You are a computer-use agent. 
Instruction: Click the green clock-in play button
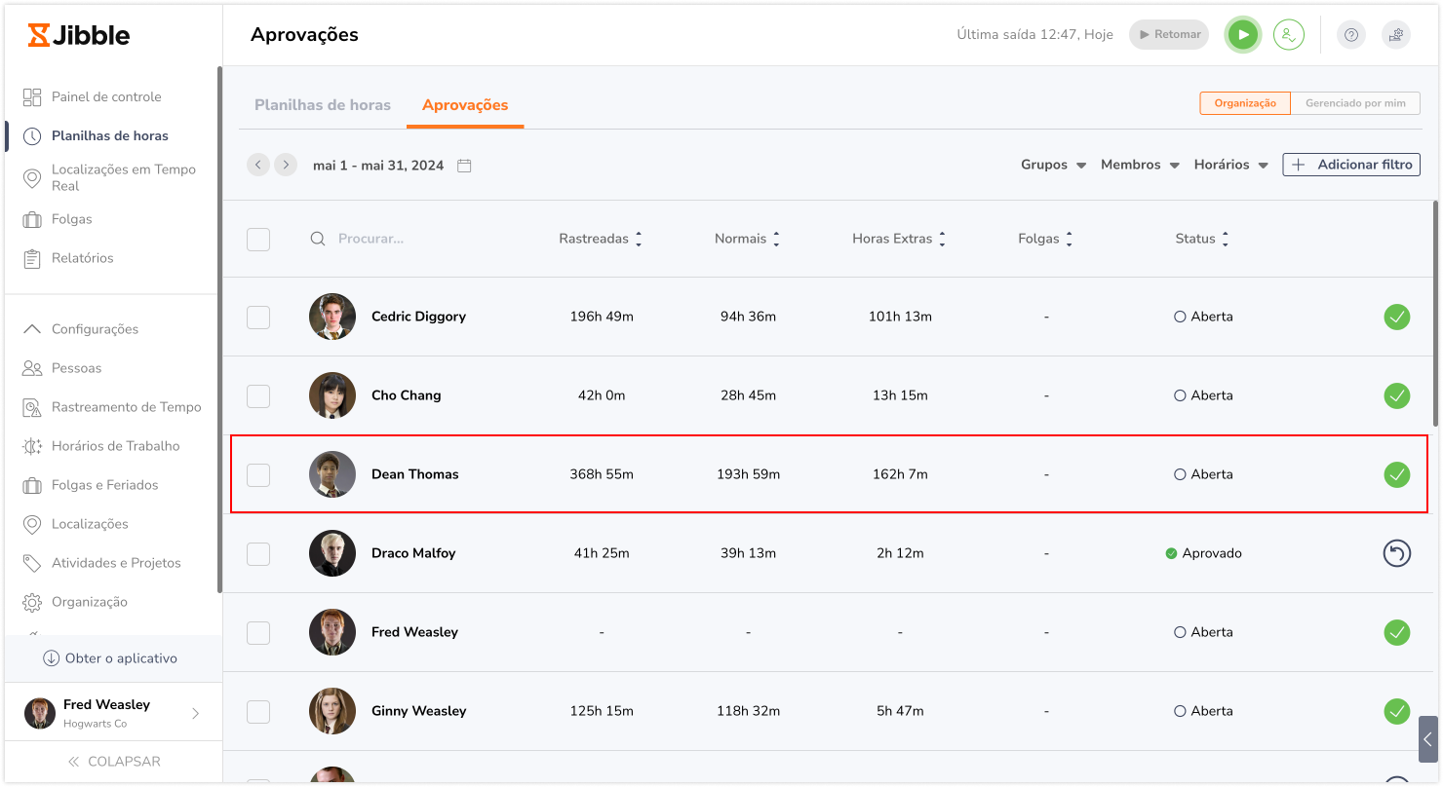[1242, 35]
